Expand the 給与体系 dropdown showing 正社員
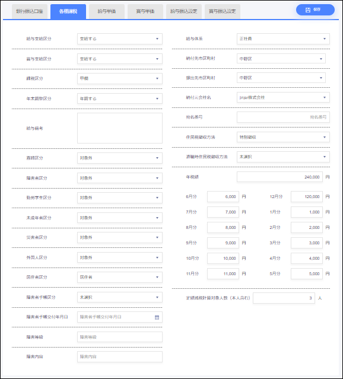This screenshot has height=379, width=343. pos(283,39)
